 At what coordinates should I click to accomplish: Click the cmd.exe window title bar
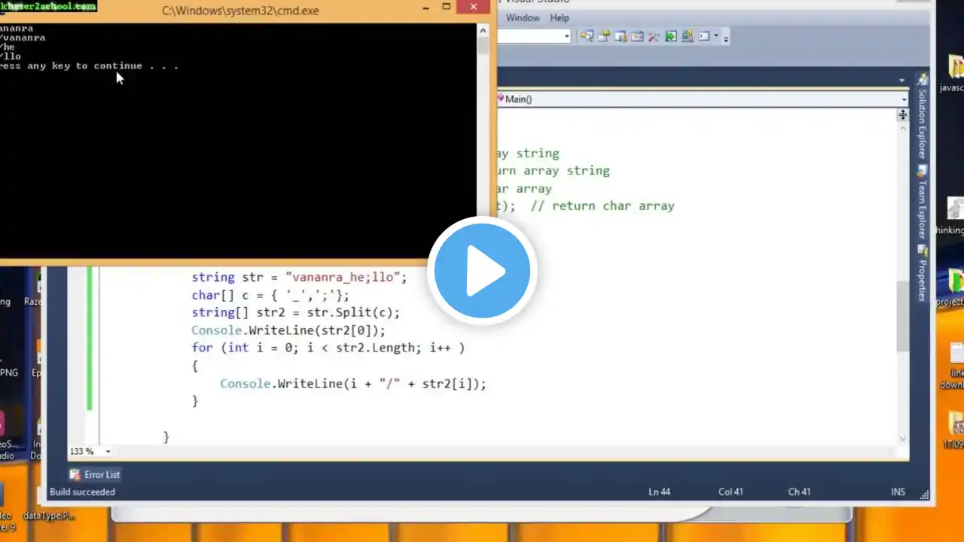(x=241, y=10)
